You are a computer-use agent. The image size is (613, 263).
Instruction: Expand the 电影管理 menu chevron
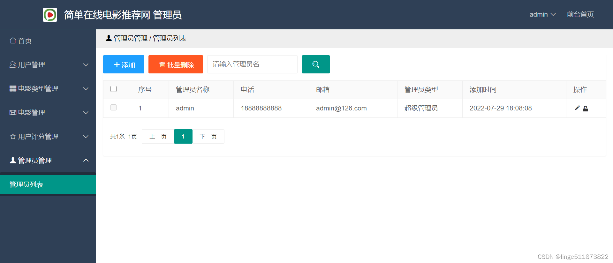(86, 113)
